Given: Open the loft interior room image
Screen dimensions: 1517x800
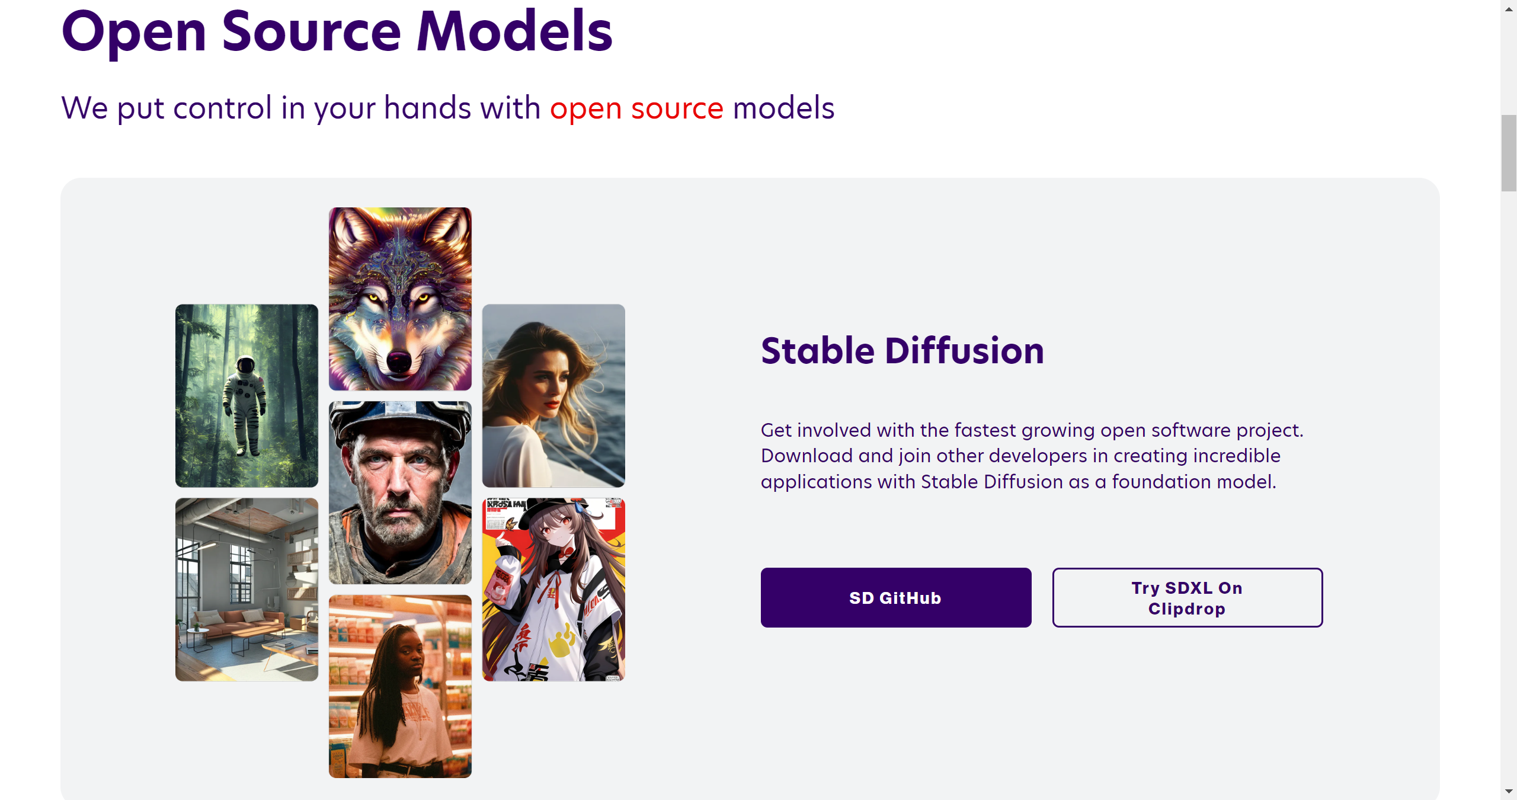Looking at the screenshot, I should pos(247,589).
